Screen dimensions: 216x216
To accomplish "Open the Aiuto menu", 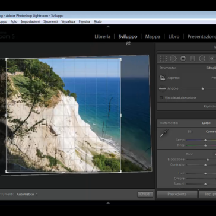I will (98, 21).
